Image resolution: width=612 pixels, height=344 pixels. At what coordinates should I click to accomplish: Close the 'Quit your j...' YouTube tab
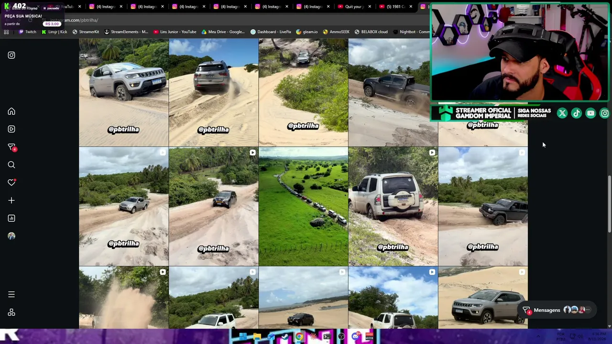click(x=369, y=7)
